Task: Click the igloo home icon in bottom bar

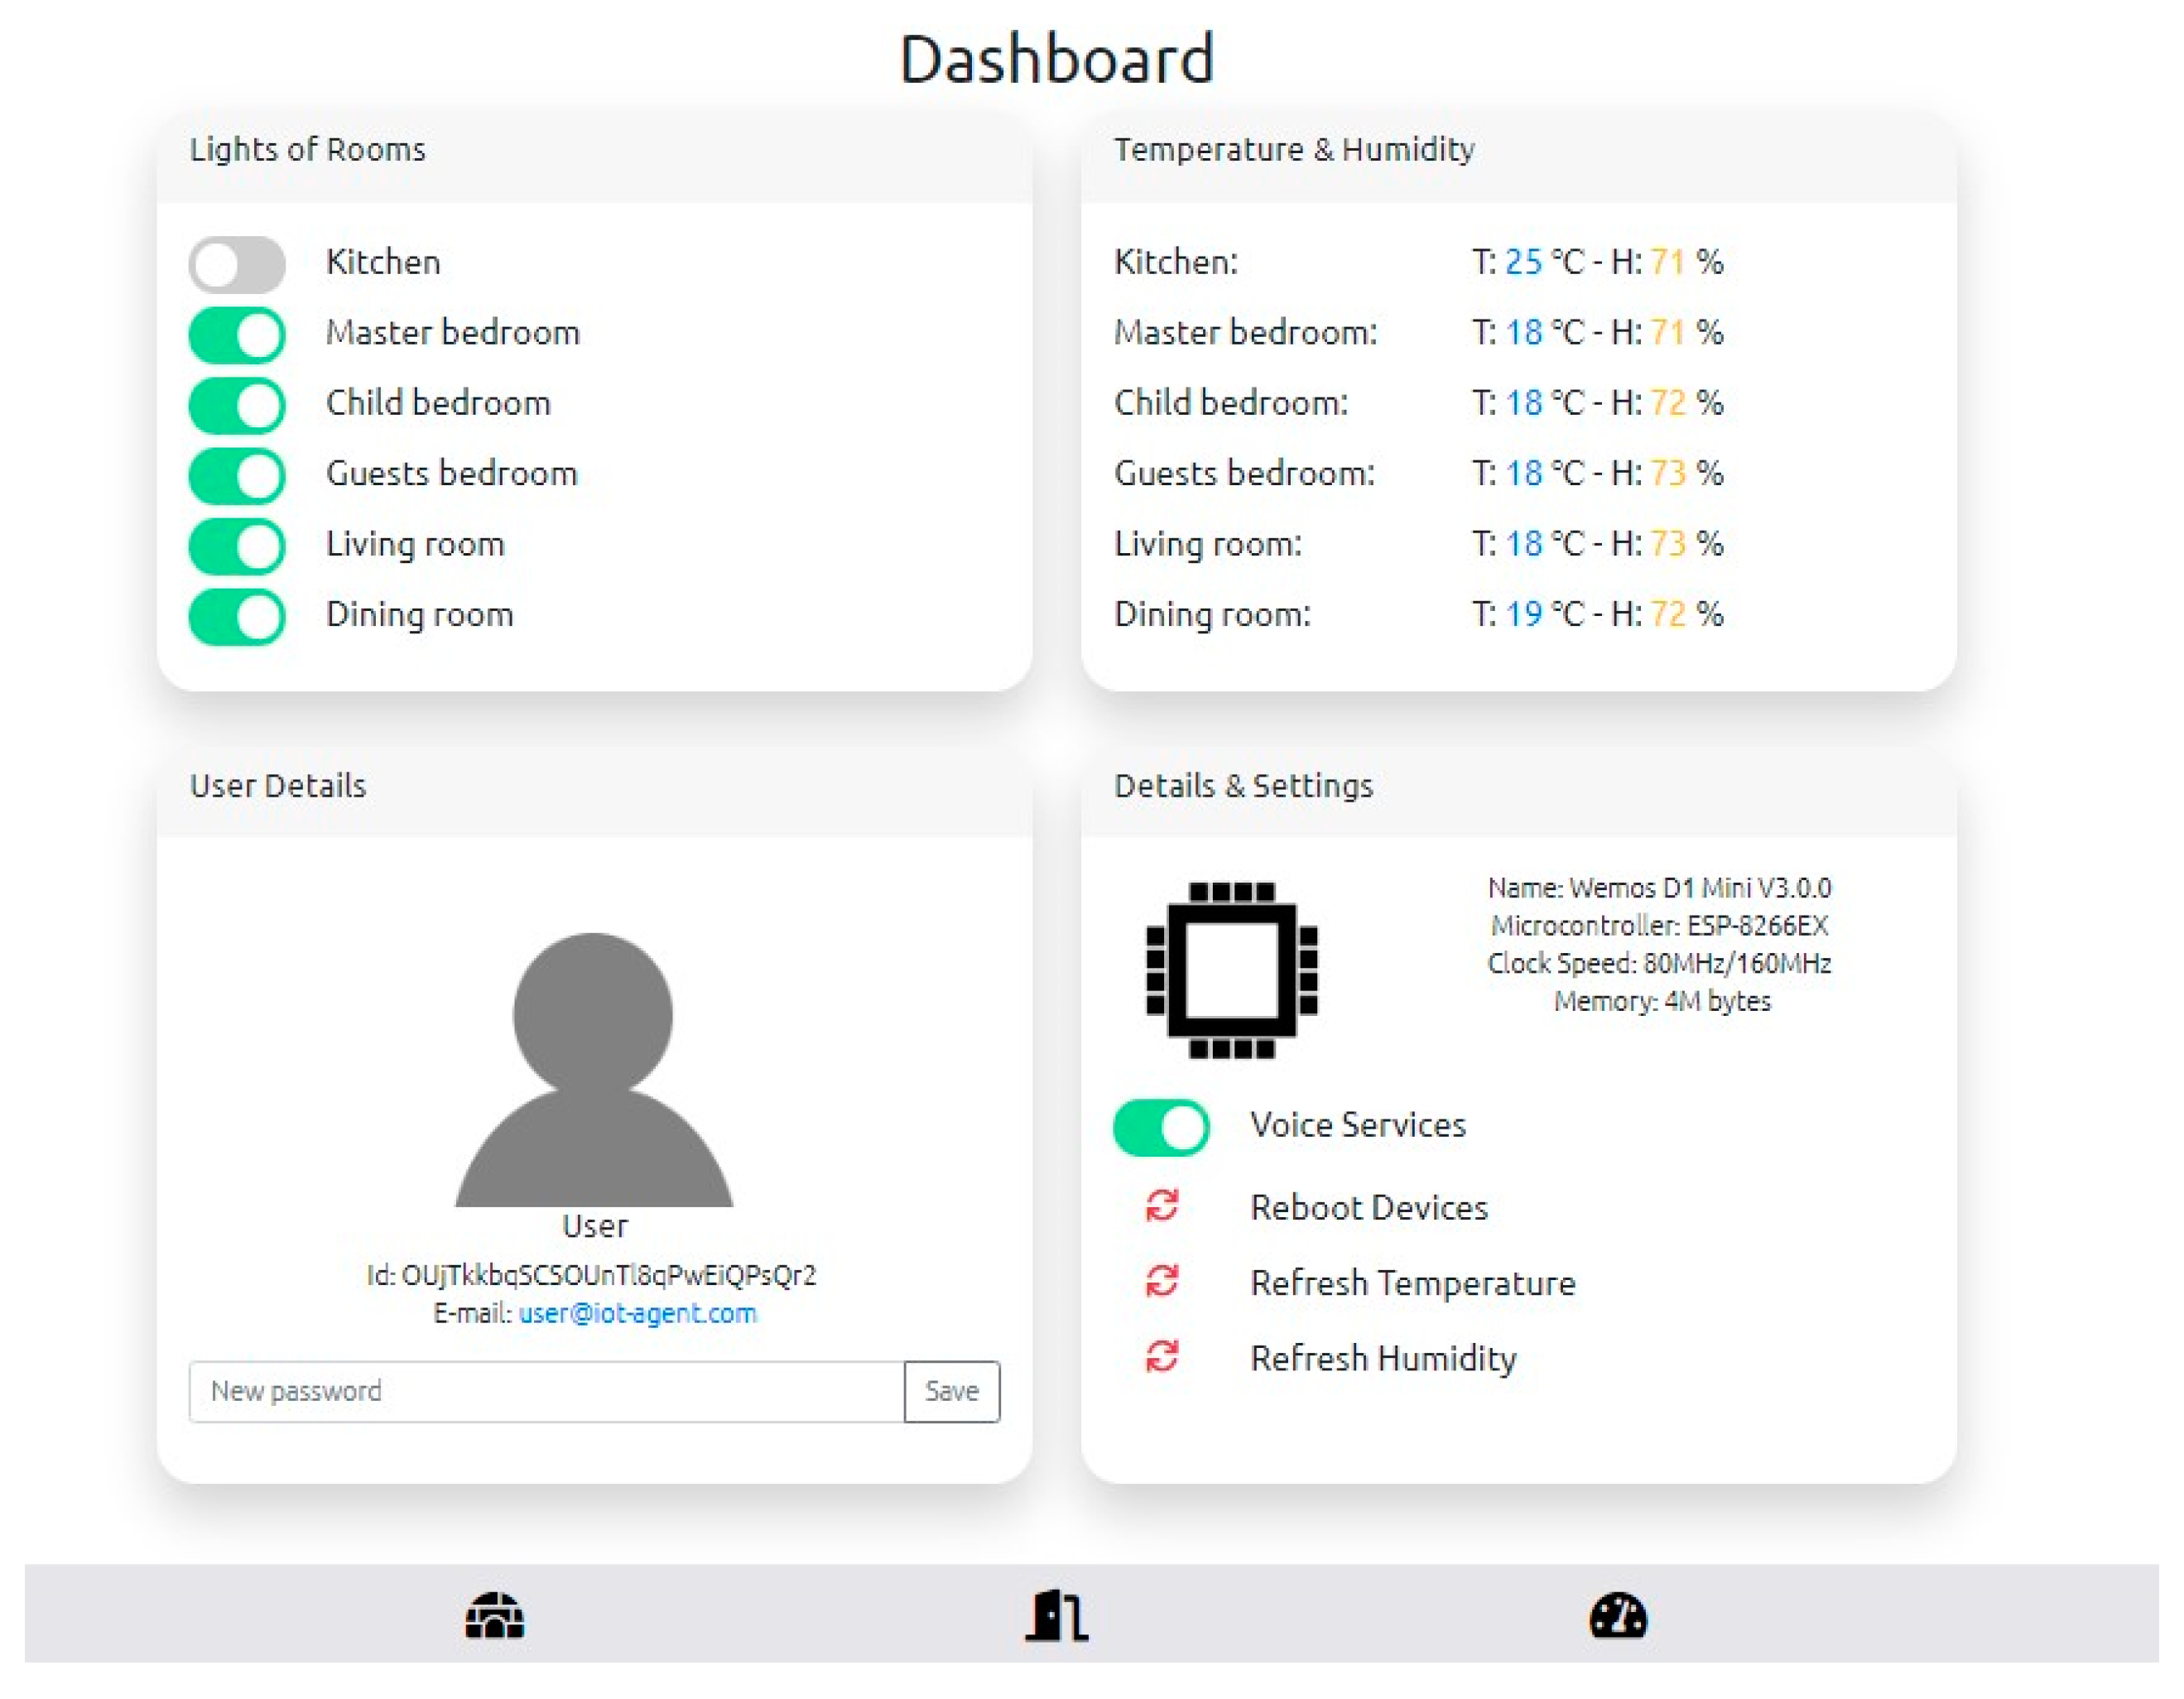Action: 495,1617
